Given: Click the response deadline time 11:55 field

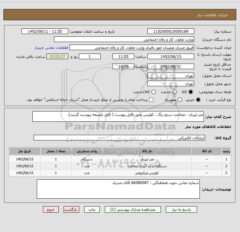Looking at the screenshot, I should point(123,56).
